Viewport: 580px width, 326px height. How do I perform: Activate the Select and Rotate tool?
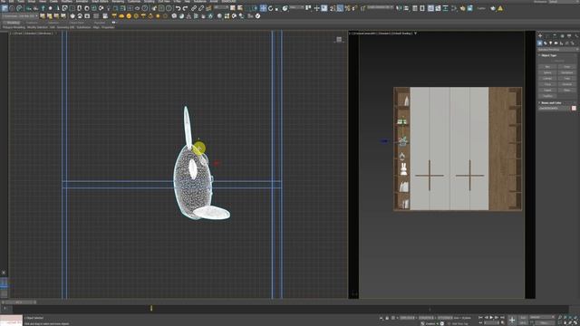click(270, 8)
